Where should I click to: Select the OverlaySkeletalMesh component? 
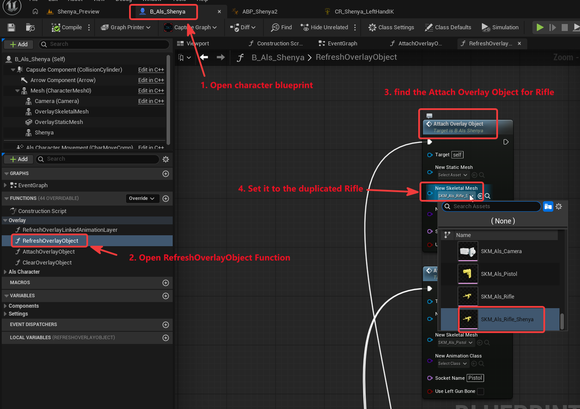point(61,112)
